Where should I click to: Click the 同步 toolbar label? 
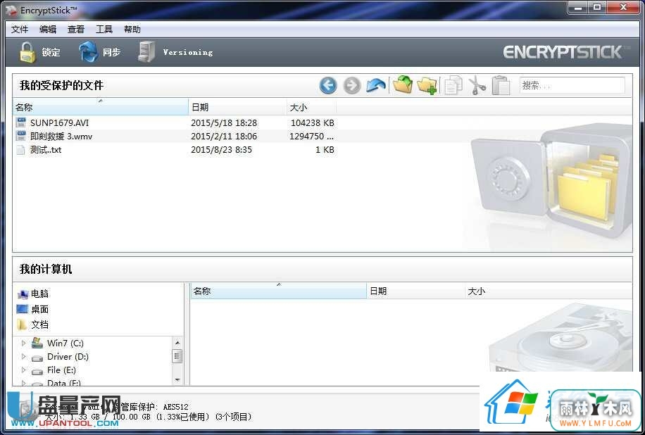click(x=111, y=52)
